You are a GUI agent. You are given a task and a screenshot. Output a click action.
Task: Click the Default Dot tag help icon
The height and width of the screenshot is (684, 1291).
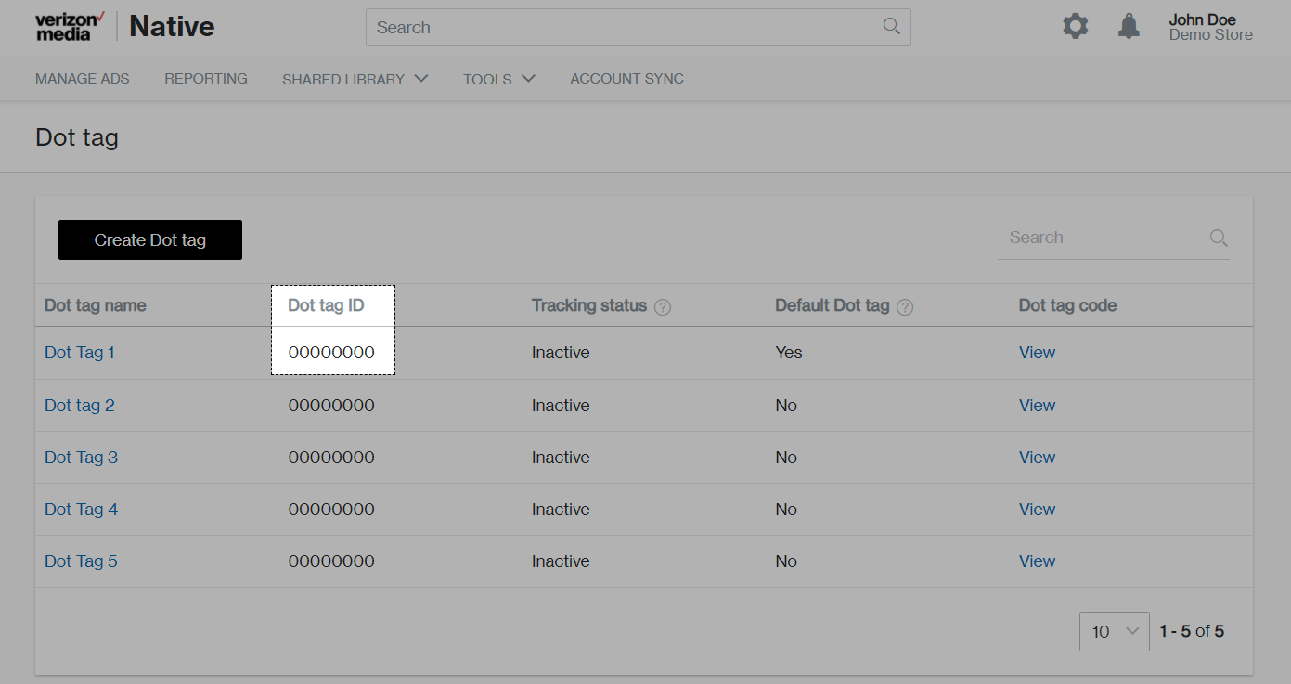(x=905, y=307)
